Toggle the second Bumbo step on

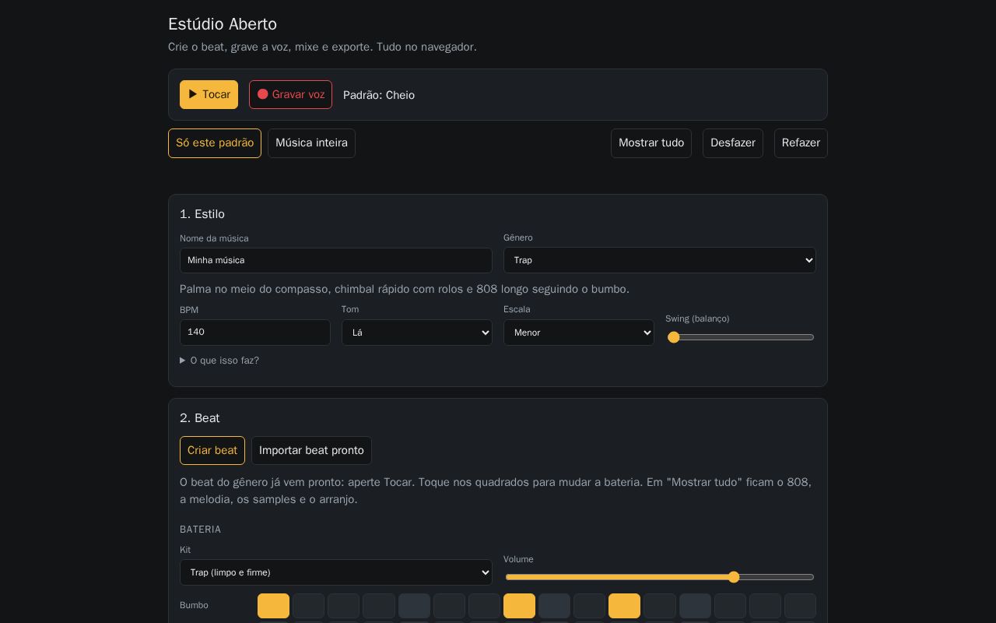308,606
